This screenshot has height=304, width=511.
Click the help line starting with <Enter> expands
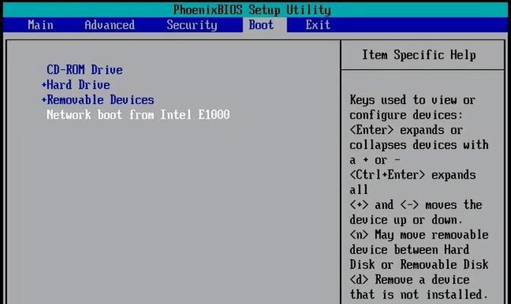click(406, 130)
